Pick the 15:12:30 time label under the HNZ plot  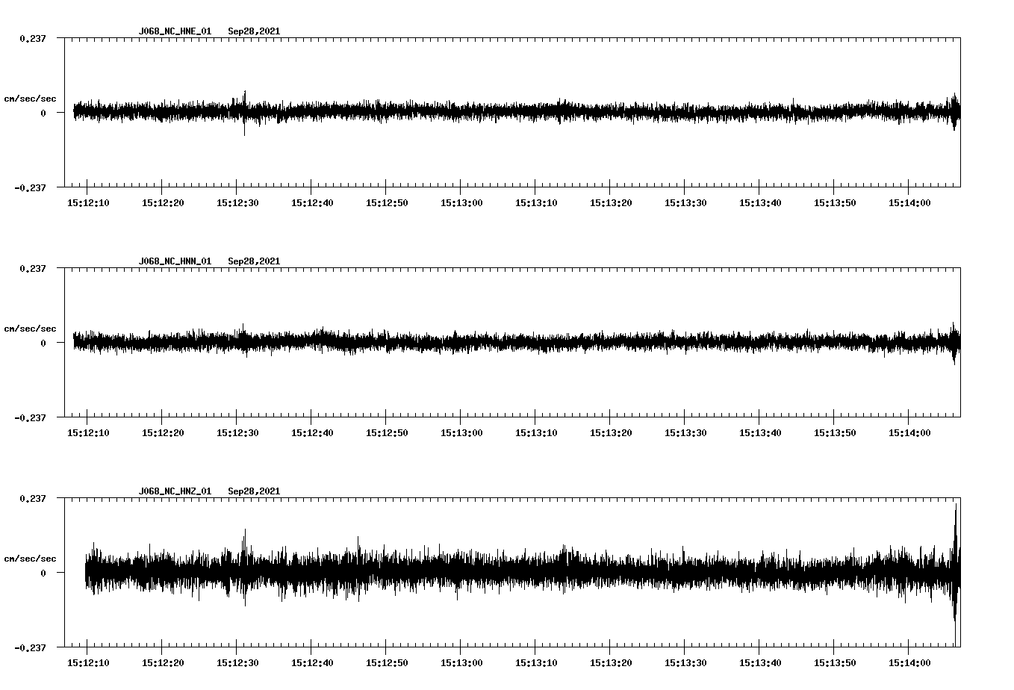click(x=237, y=662)
